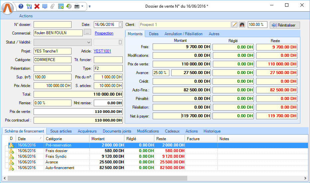310x183 pixels.
Task: Save the dossier with the floppy disk icon
Action: coord(29,6)
